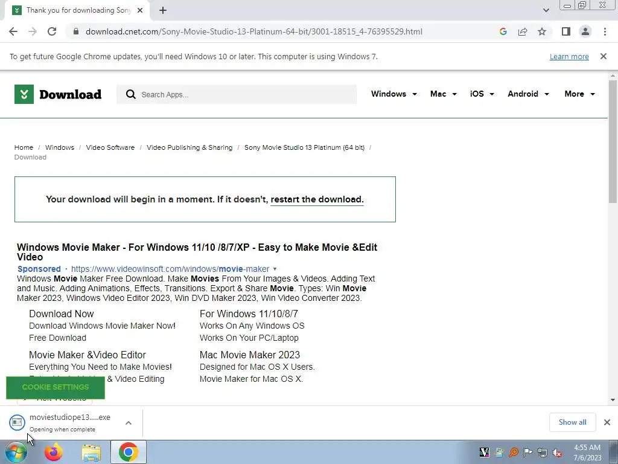Click restart the download link
This screenshot has width=618, height=464.
[x=317, y=199]
